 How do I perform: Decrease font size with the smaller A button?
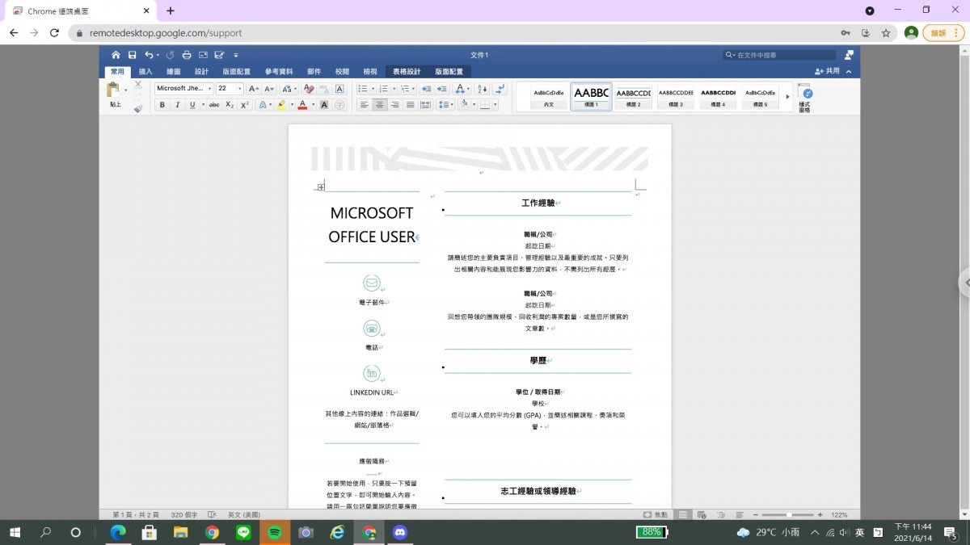[x=269, y=89]
